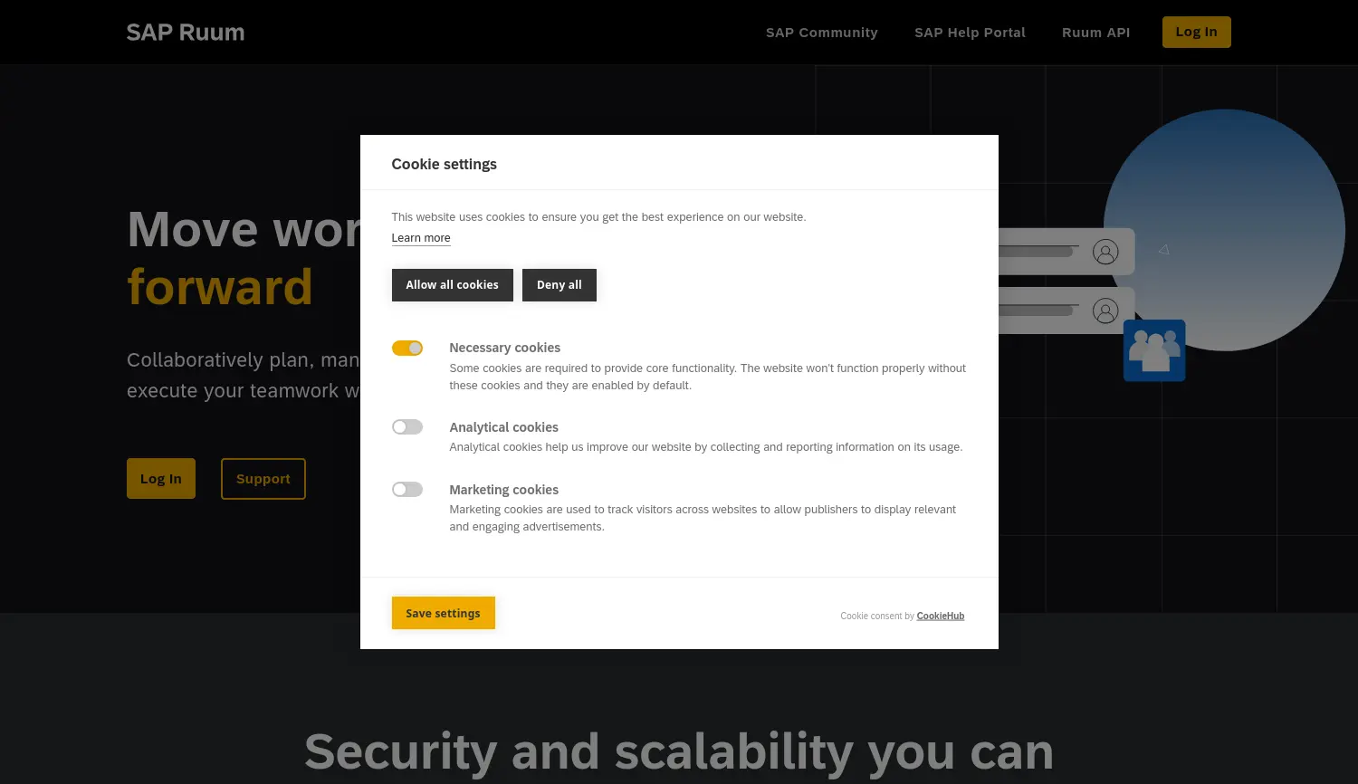Screen dimensions: 1358x784
Task: Turn on the Marketing cookies switch
Action: point(407,490)
